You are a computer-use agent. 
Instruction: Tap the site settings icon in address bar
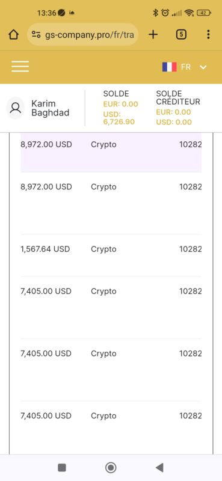[x=36, y=35]
